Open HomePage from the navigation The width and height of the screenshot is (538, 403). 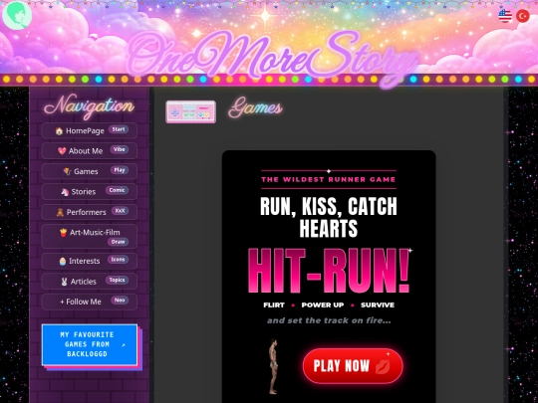90,130
